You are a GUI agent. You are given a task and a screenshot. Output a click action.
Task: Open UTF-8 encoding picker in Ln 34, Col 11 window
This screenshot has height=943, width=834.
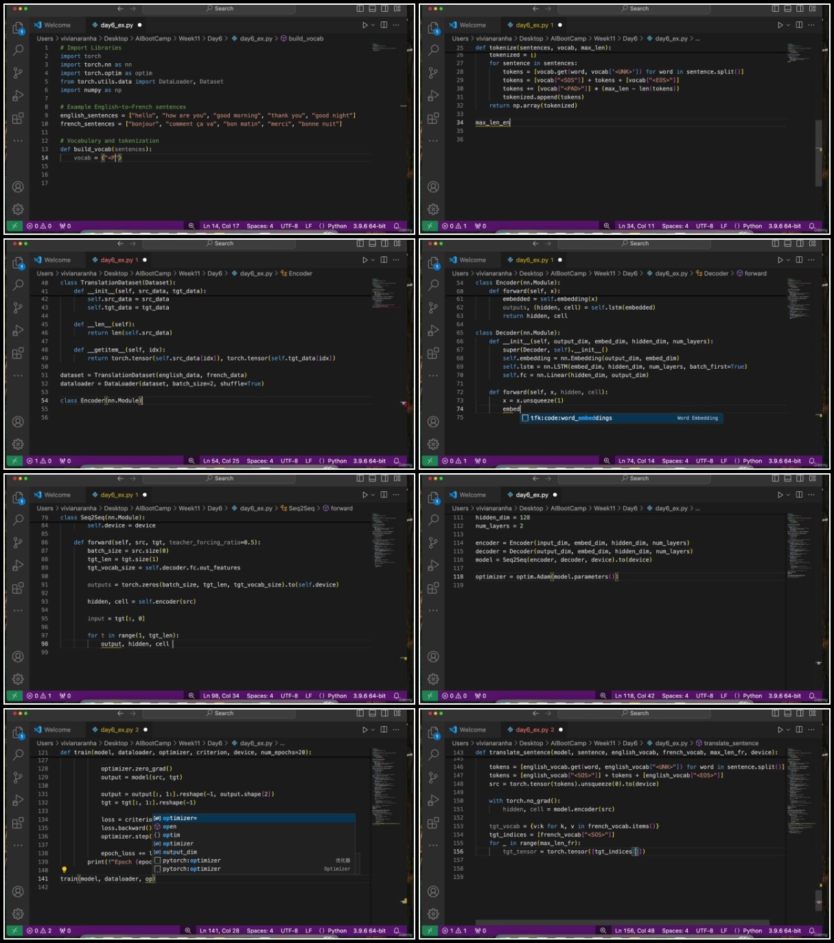(704, 226)
